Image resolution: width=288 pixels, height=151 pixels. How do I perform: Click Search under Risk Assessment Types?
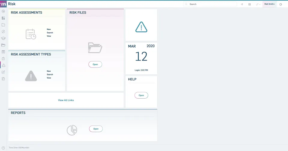(x=50, y=75)
